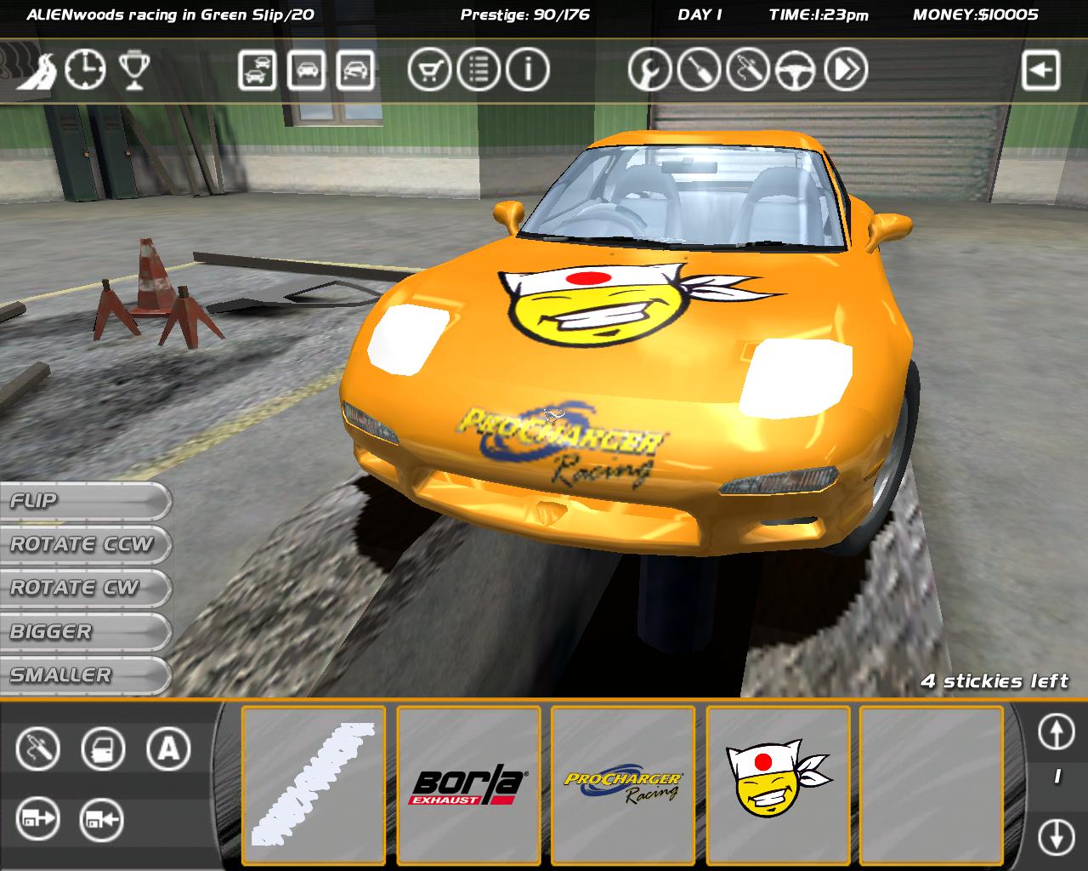The width and height of the screenshot is (1088, 871).
Task: Open the trophy icon
Action: (133, 70)
